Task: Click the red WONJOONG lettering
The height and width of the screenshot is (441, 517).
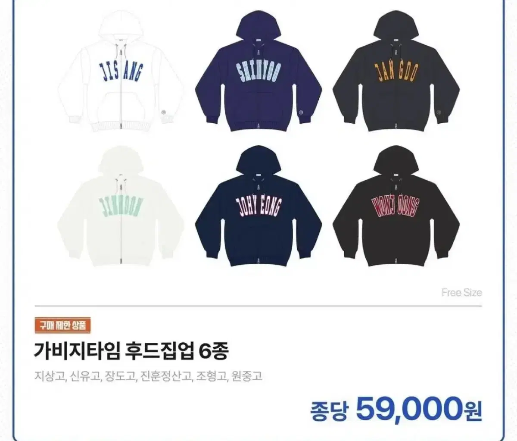Action: [x=396, y=206]
